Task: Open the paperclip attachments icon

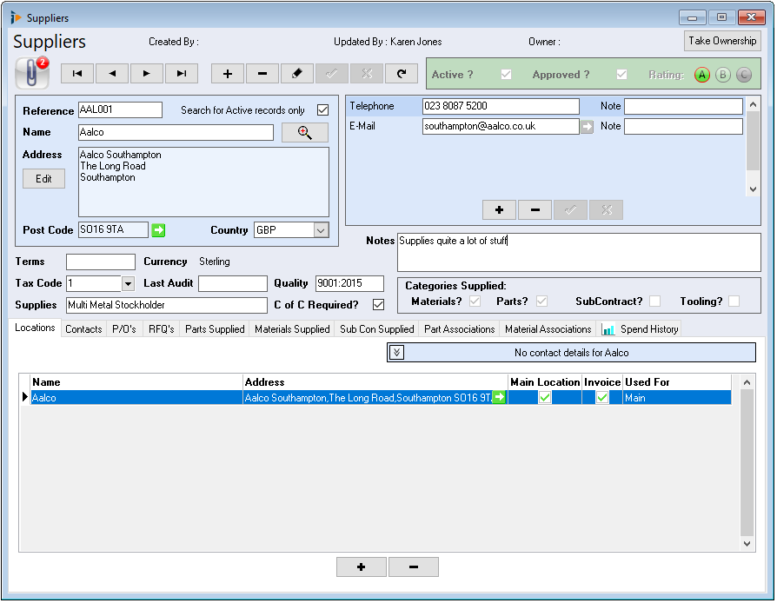Action: click(x=32, y=73)
